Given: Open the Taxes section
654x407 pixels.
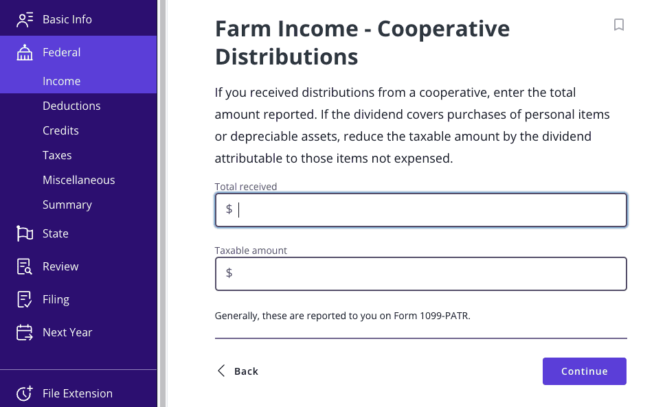Looking at the screenshot, I should tap(57, 155).
